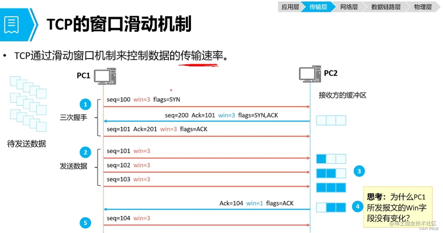Click circle 5 at the bottom left
The width and height of the screenshot is (443, 233).
(x=85, y=223)
